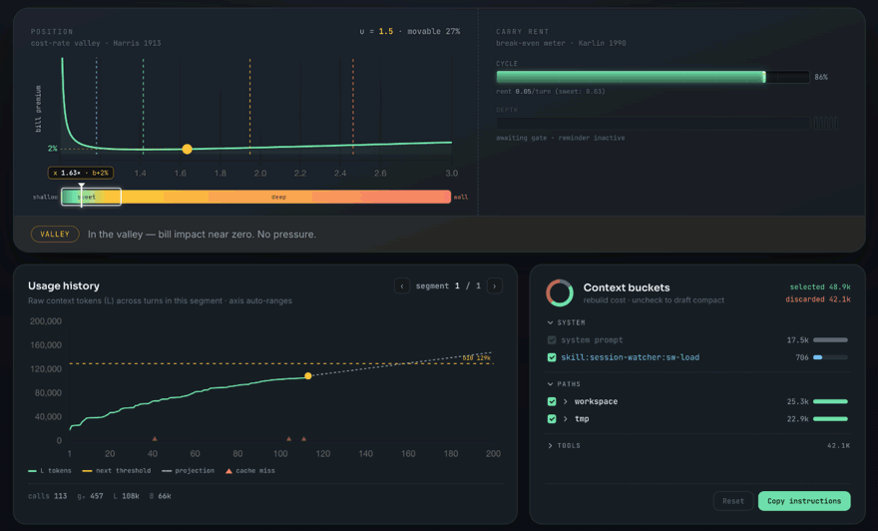878x531 pixels.
Task: Click the cache miss triangle near turn 40
Action: click(155, 438)
